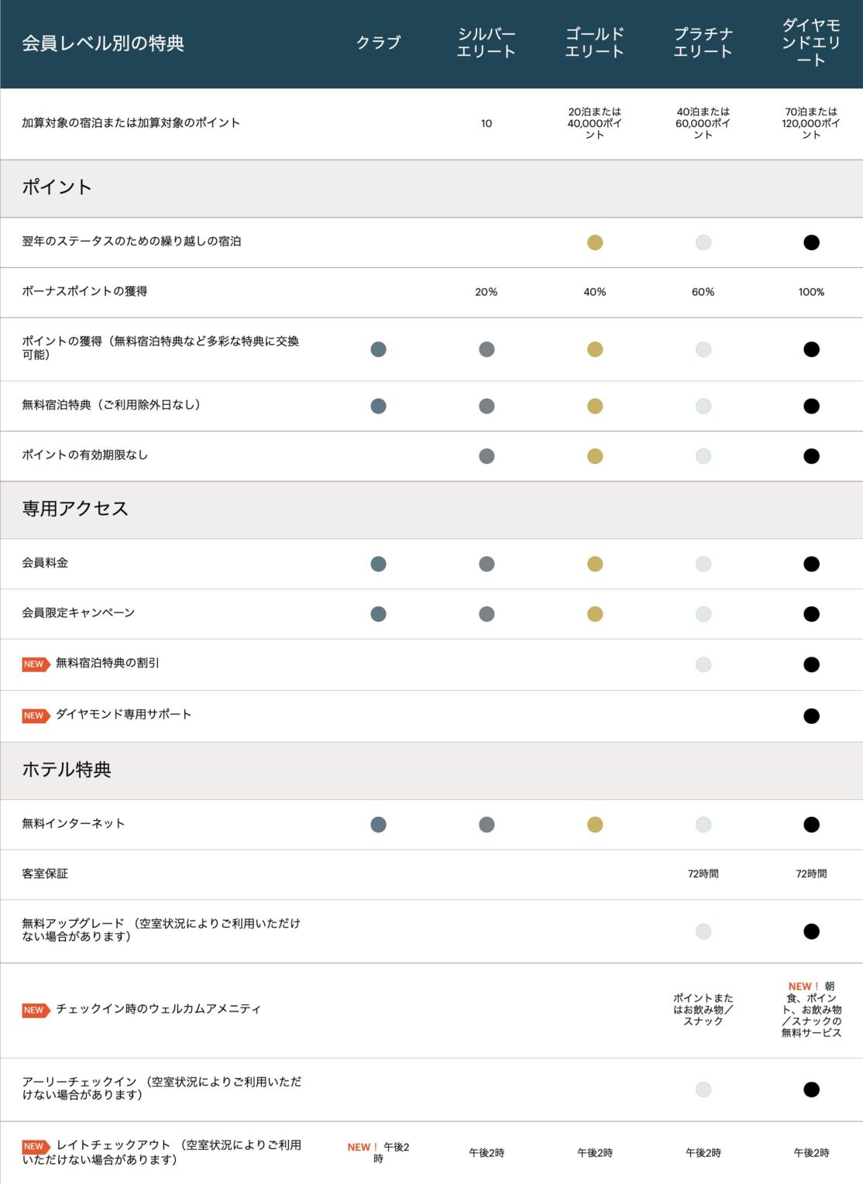
Task: Expand the 専用アクセス section header
Action: pyautogui.click(x=431, y=510)
